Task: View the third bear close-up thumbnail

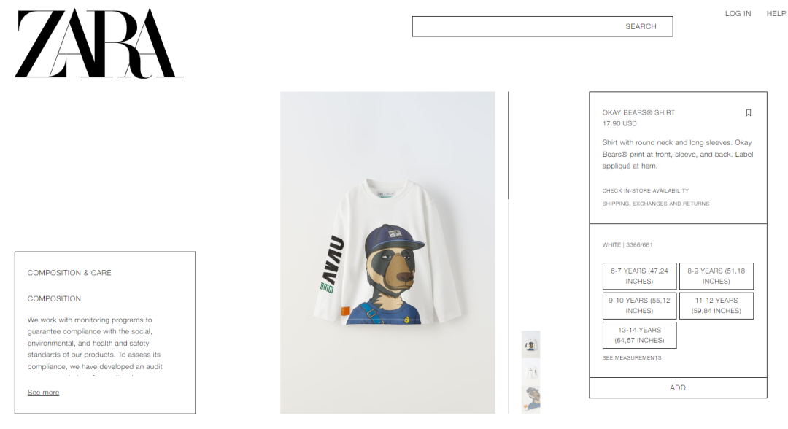Action: coord(530,400)
